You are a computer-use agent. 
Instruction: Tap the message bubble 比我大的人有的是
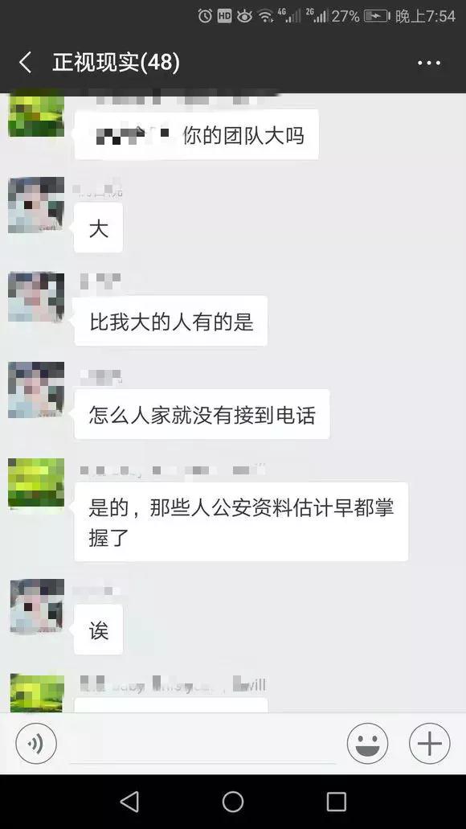[170, 322]
